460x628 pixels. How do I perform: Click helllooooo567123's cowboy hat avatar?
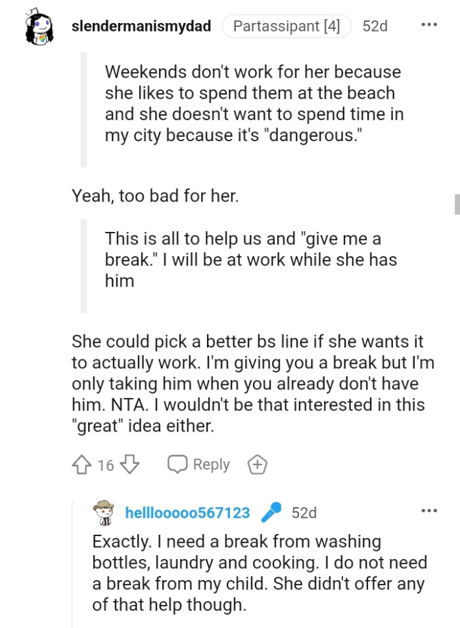coord(103,511)
